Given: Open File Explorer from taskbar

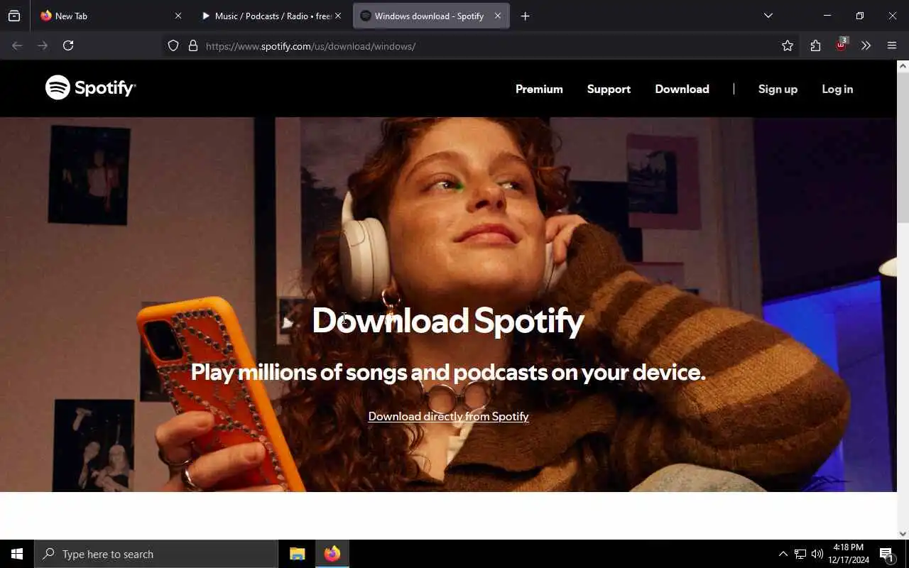Looking at the screenshot, I should coord(298,554).
